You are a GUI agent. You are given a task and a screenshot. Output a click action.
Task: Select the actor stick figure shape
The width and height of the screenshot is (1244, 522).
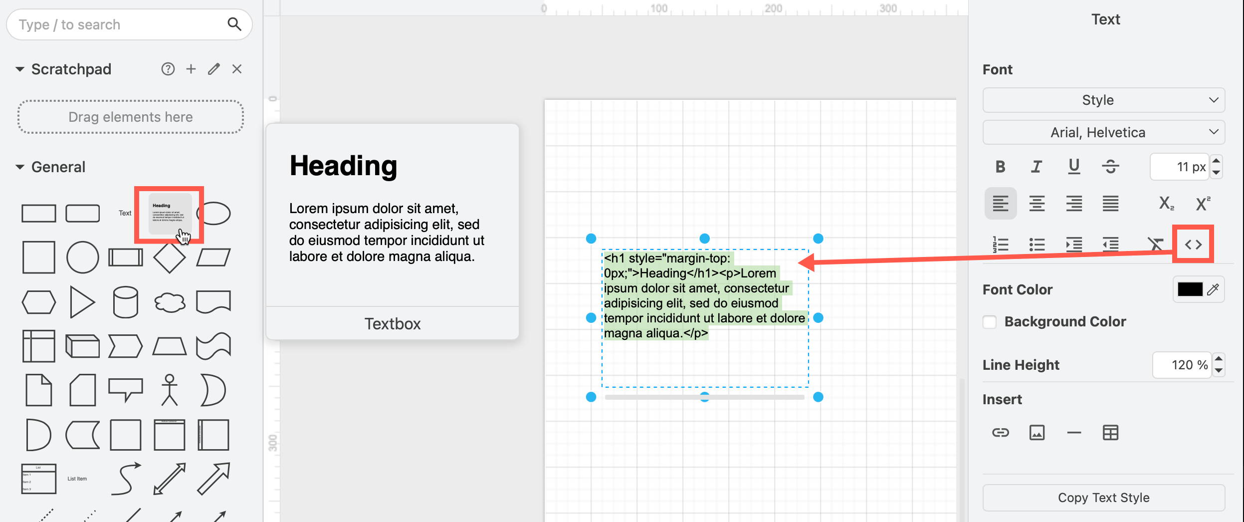point(170,390)
